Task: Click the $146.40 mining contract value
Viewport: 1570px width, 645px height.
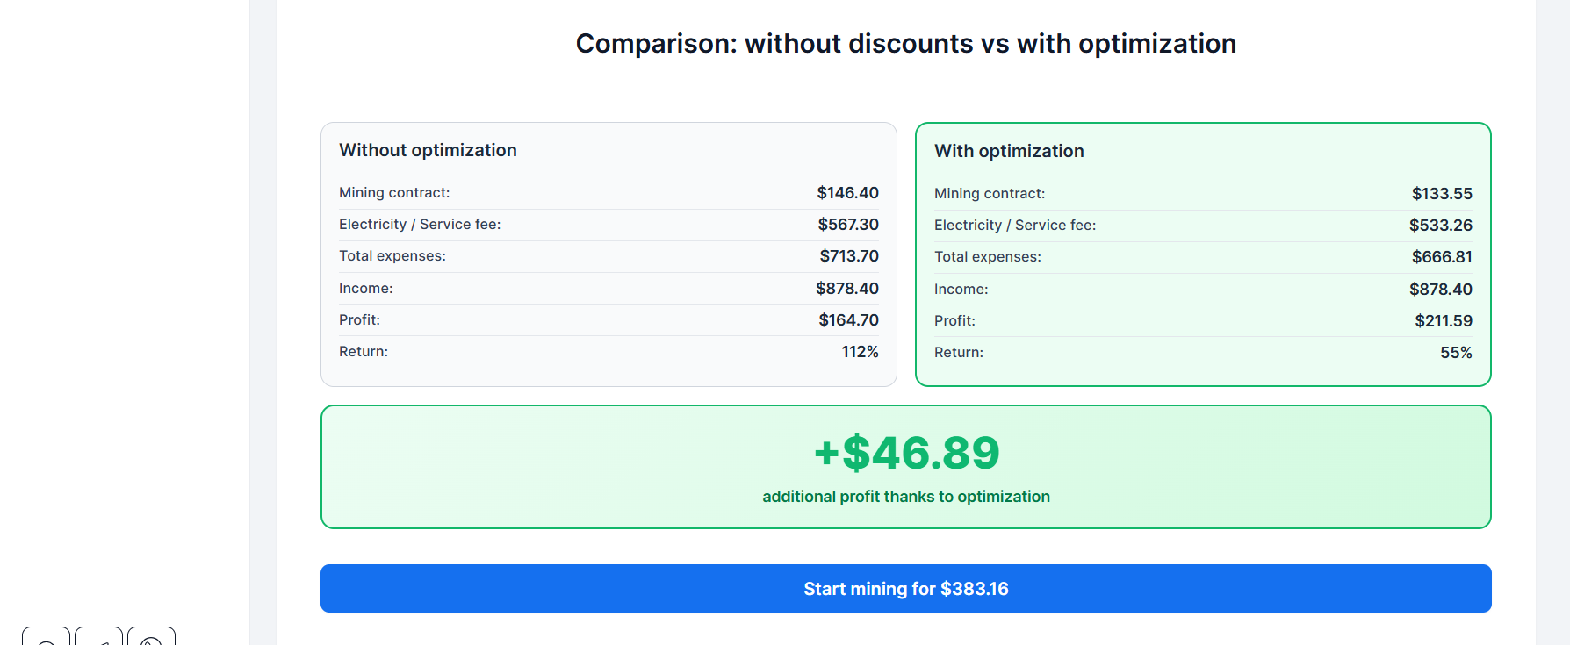Action: coord(847,193)
